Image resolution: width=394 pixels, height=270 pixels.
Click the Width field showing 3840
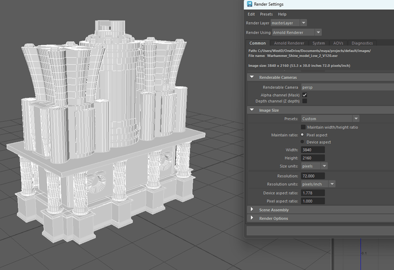tap(313, 150)
